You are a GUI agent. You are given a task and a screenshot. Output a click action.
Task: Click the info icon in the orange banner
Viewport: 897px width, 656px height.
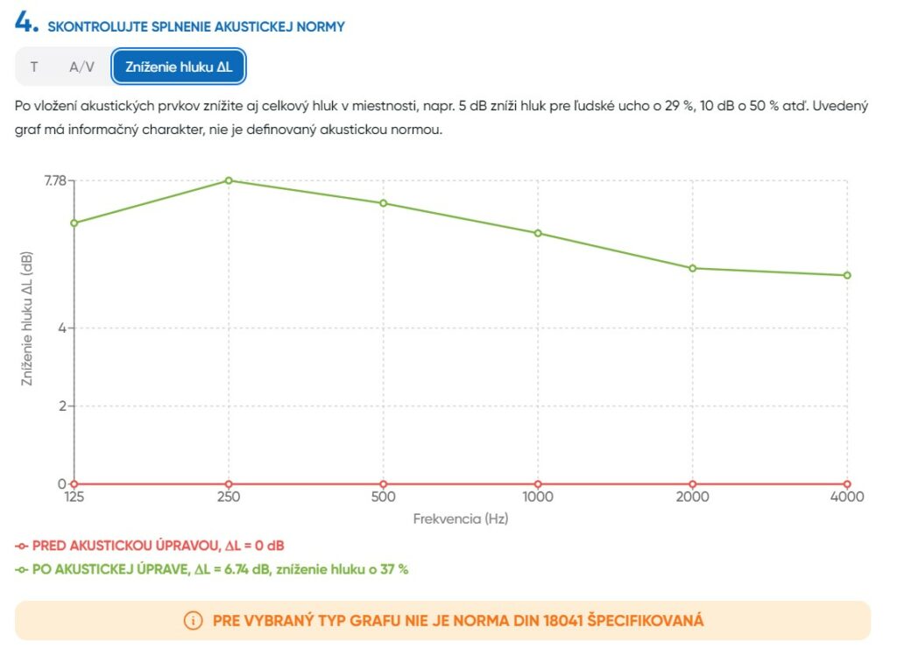click(193, 621)
